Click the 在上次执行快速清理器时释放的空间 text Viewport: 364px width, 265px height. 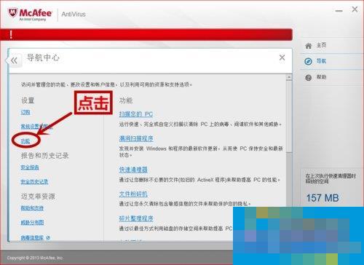(331, 178)
